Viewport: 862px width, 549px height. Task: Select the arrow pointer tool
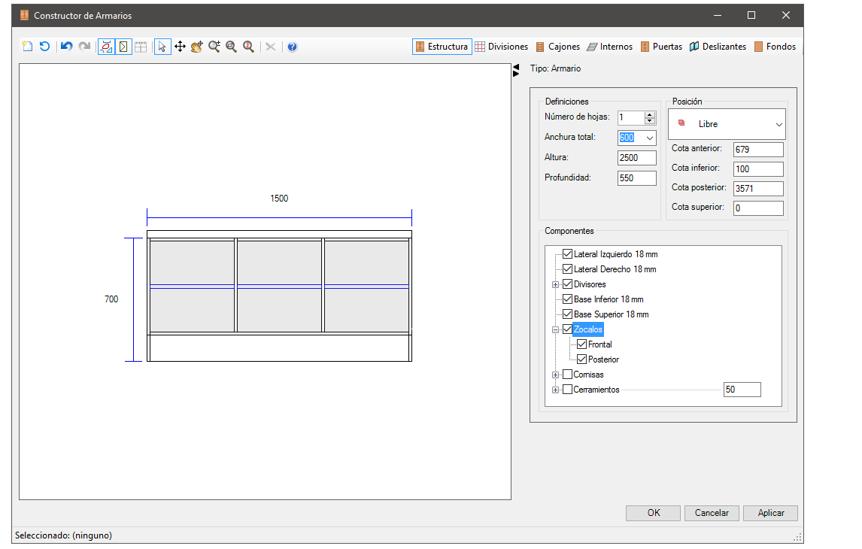coord(162,47)
